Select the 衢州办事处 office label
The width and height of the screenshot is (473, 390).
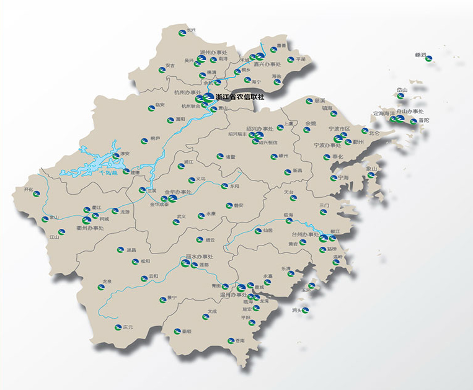90,228
